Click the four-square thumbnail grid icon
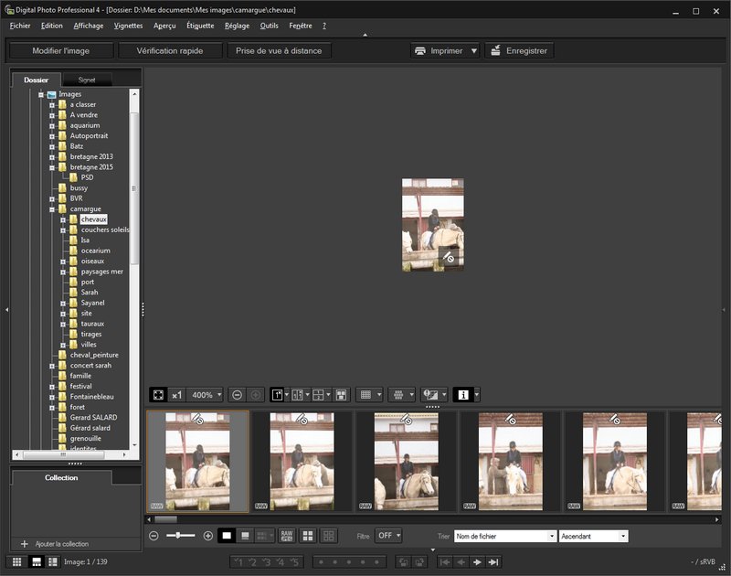The height and width of the screenshot is (576, 731). [x=308, y=536]
